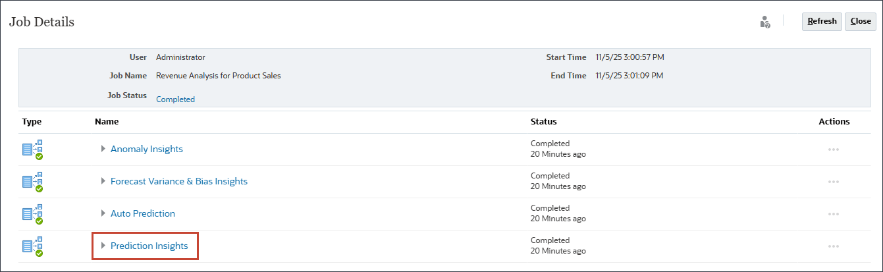
Task: Open the Prediction Insights link
Action: point(149,246)
